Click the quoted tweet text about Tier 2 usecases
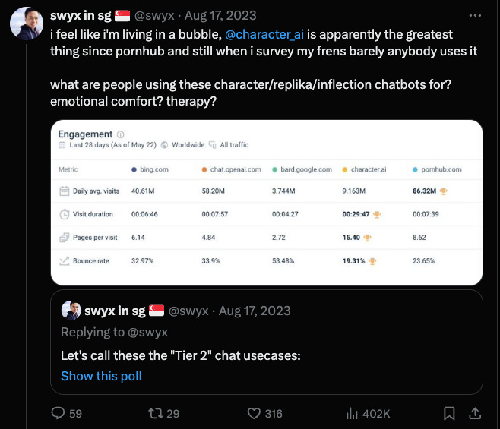Screen dimensions: 500x429 click(181, 355)
